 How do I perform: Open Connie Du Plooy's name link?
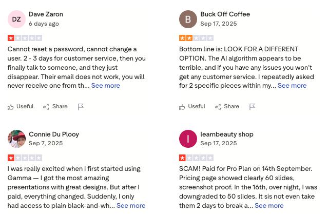coord(54,134)
